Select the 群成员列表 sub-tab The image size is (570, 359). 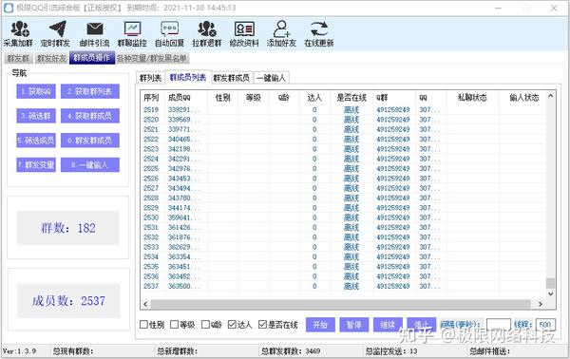188,77
